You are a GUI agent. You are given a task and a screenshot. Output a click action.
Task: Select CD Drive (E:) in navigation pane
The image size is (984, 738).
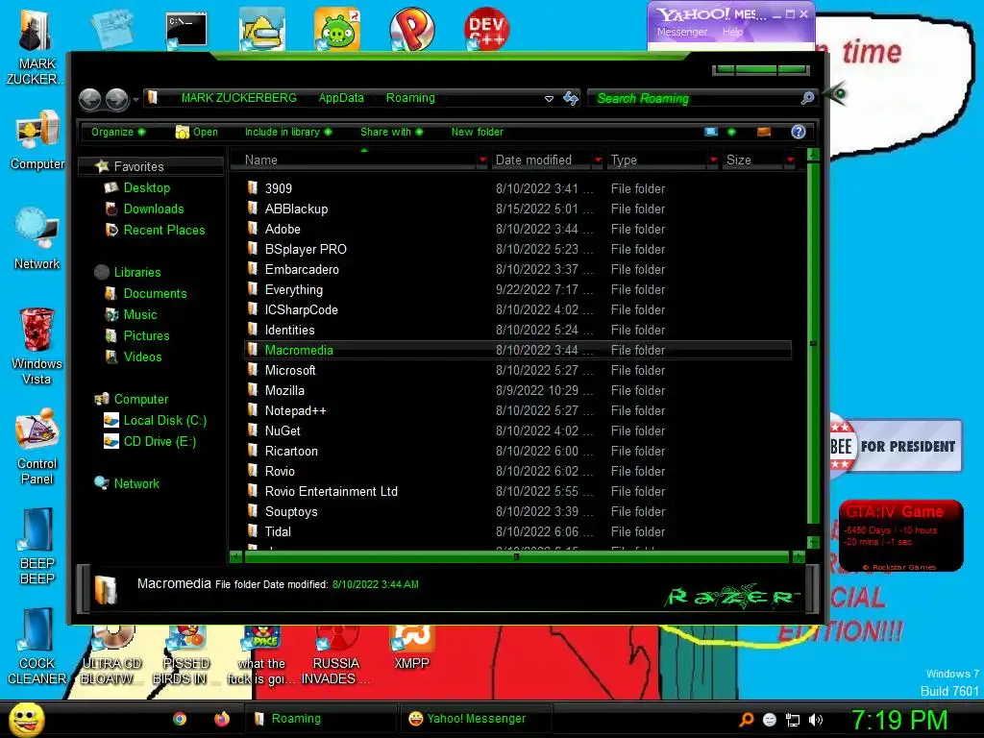coord(160,442)
